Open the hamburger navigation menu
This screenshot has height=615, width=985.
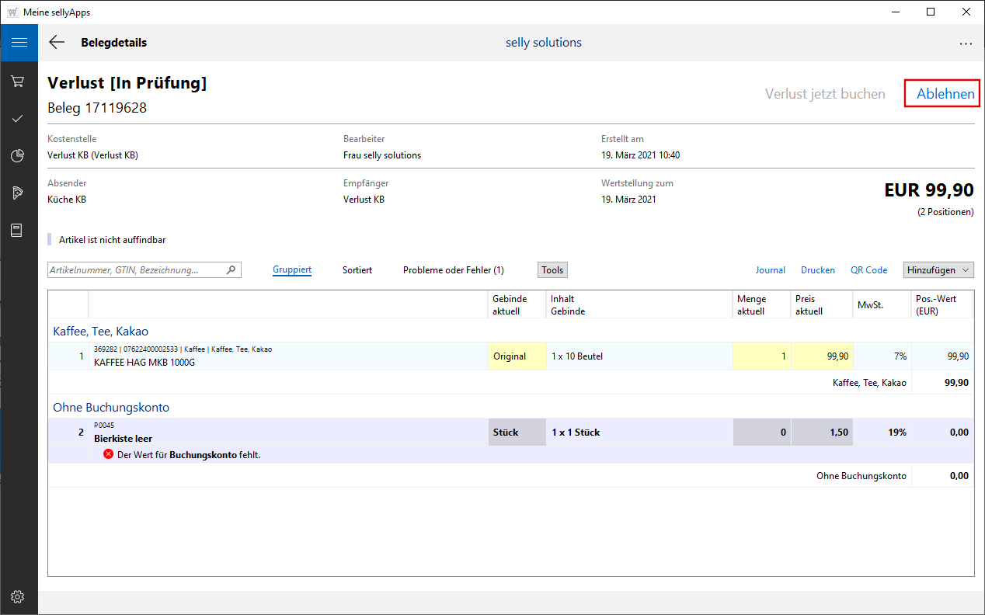pos(19,43)
